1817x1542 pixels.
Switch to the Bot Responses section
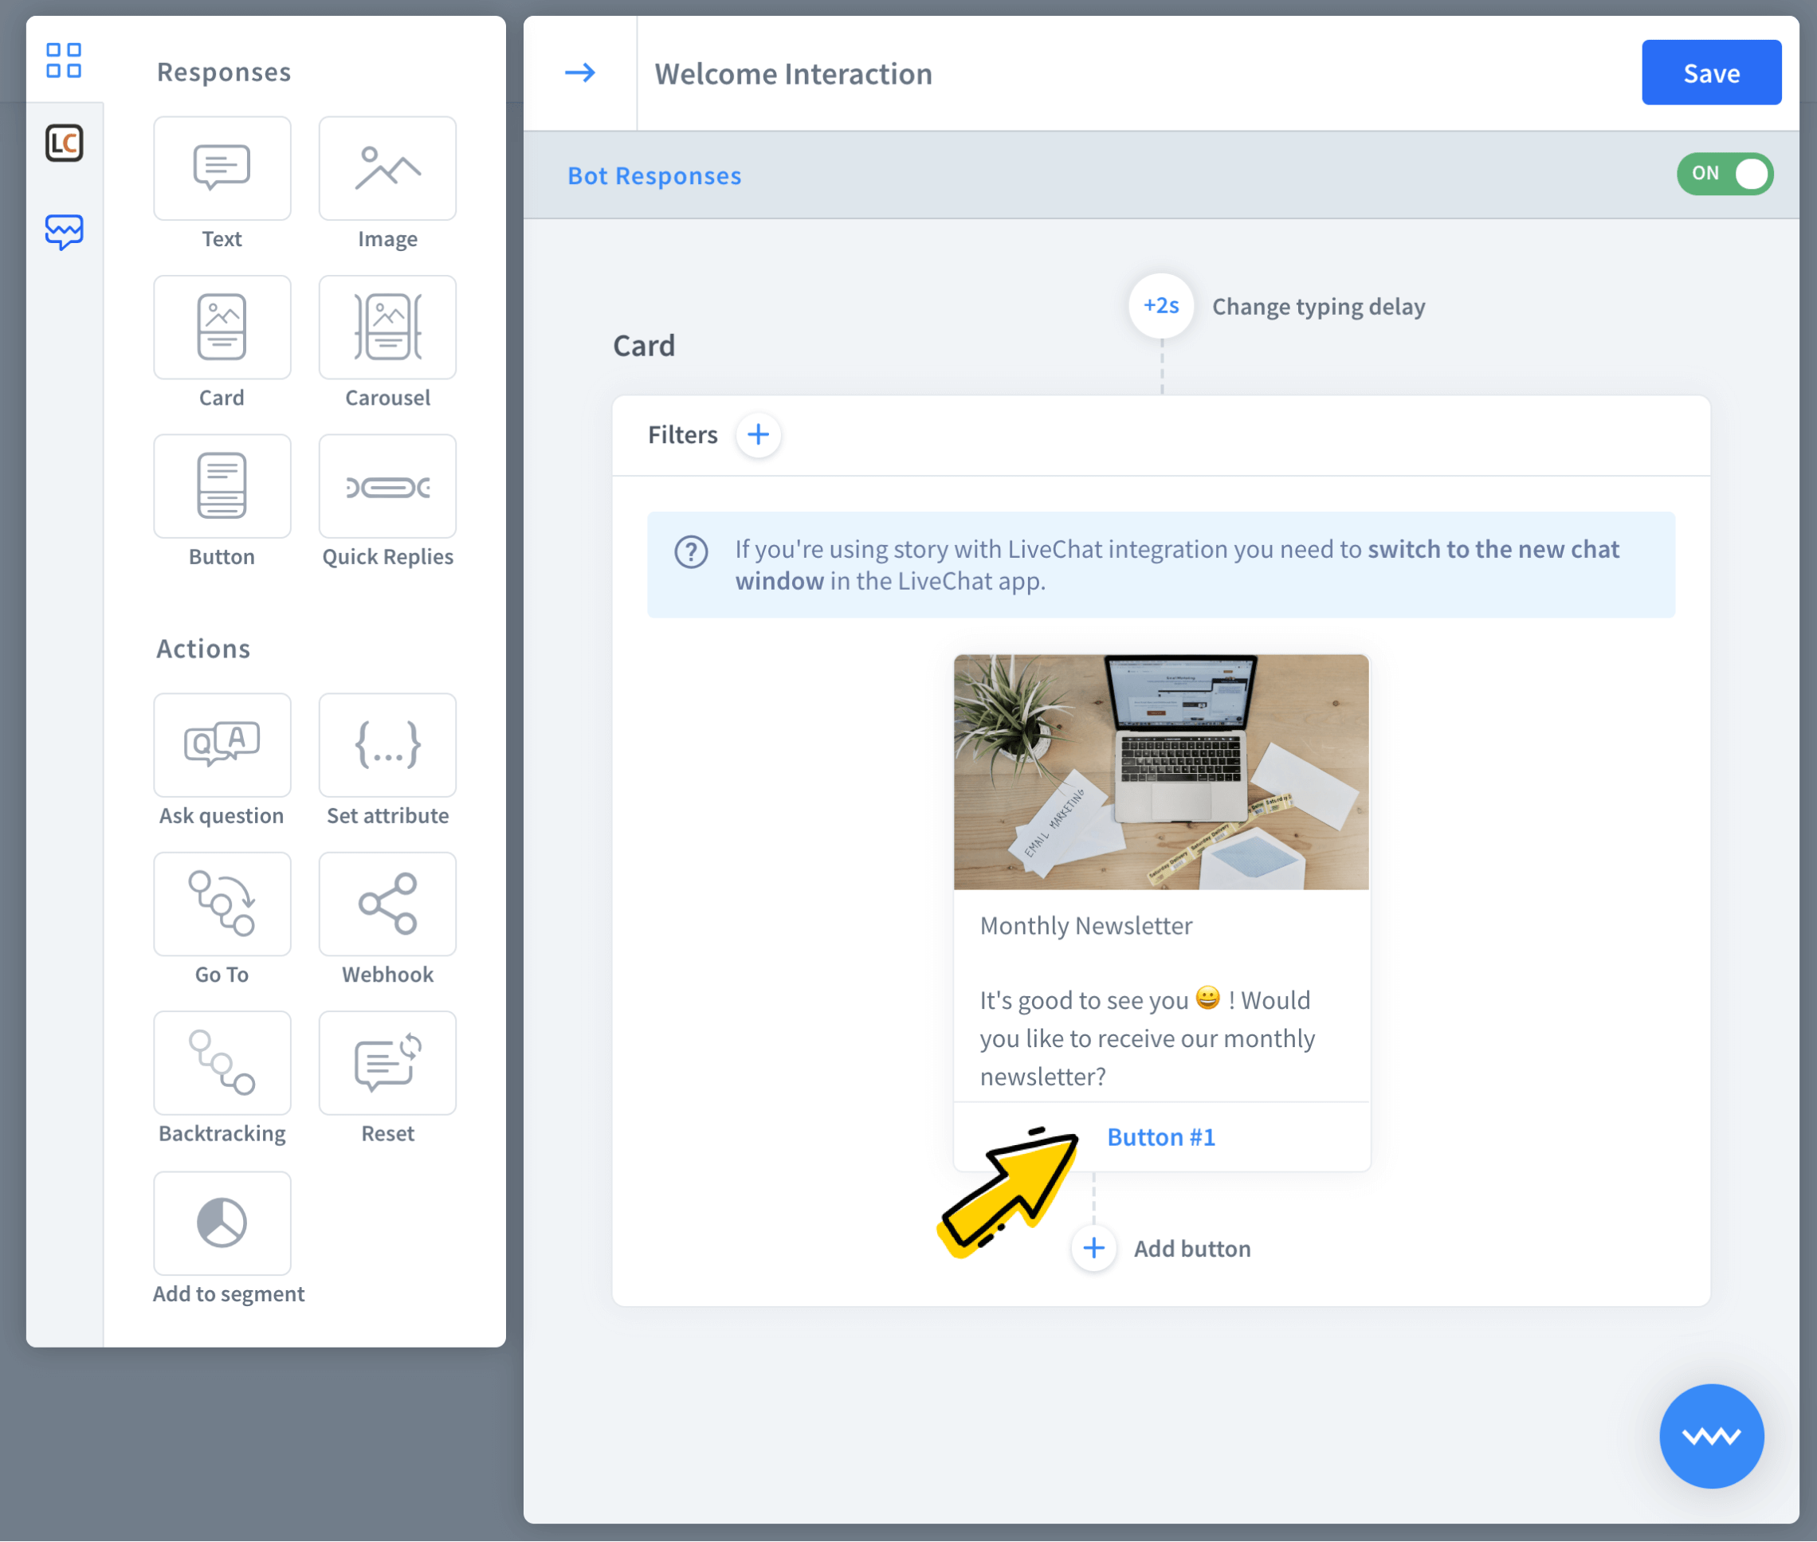653,175
